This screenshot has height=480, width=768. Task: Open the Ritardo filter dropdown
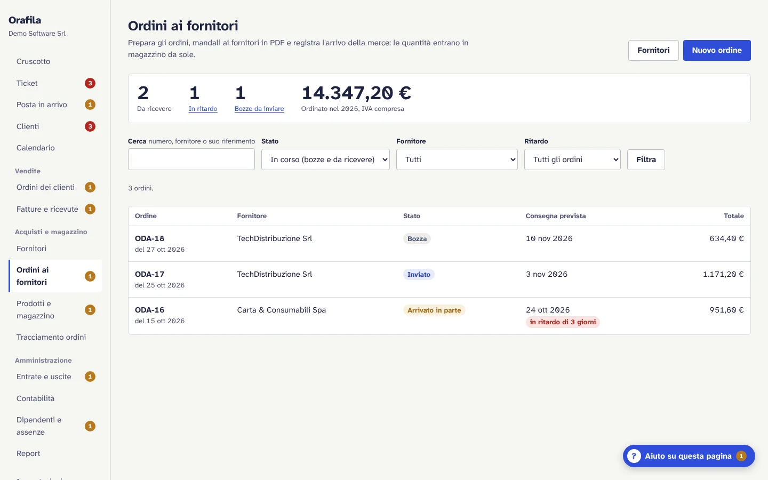pos(572,159)
